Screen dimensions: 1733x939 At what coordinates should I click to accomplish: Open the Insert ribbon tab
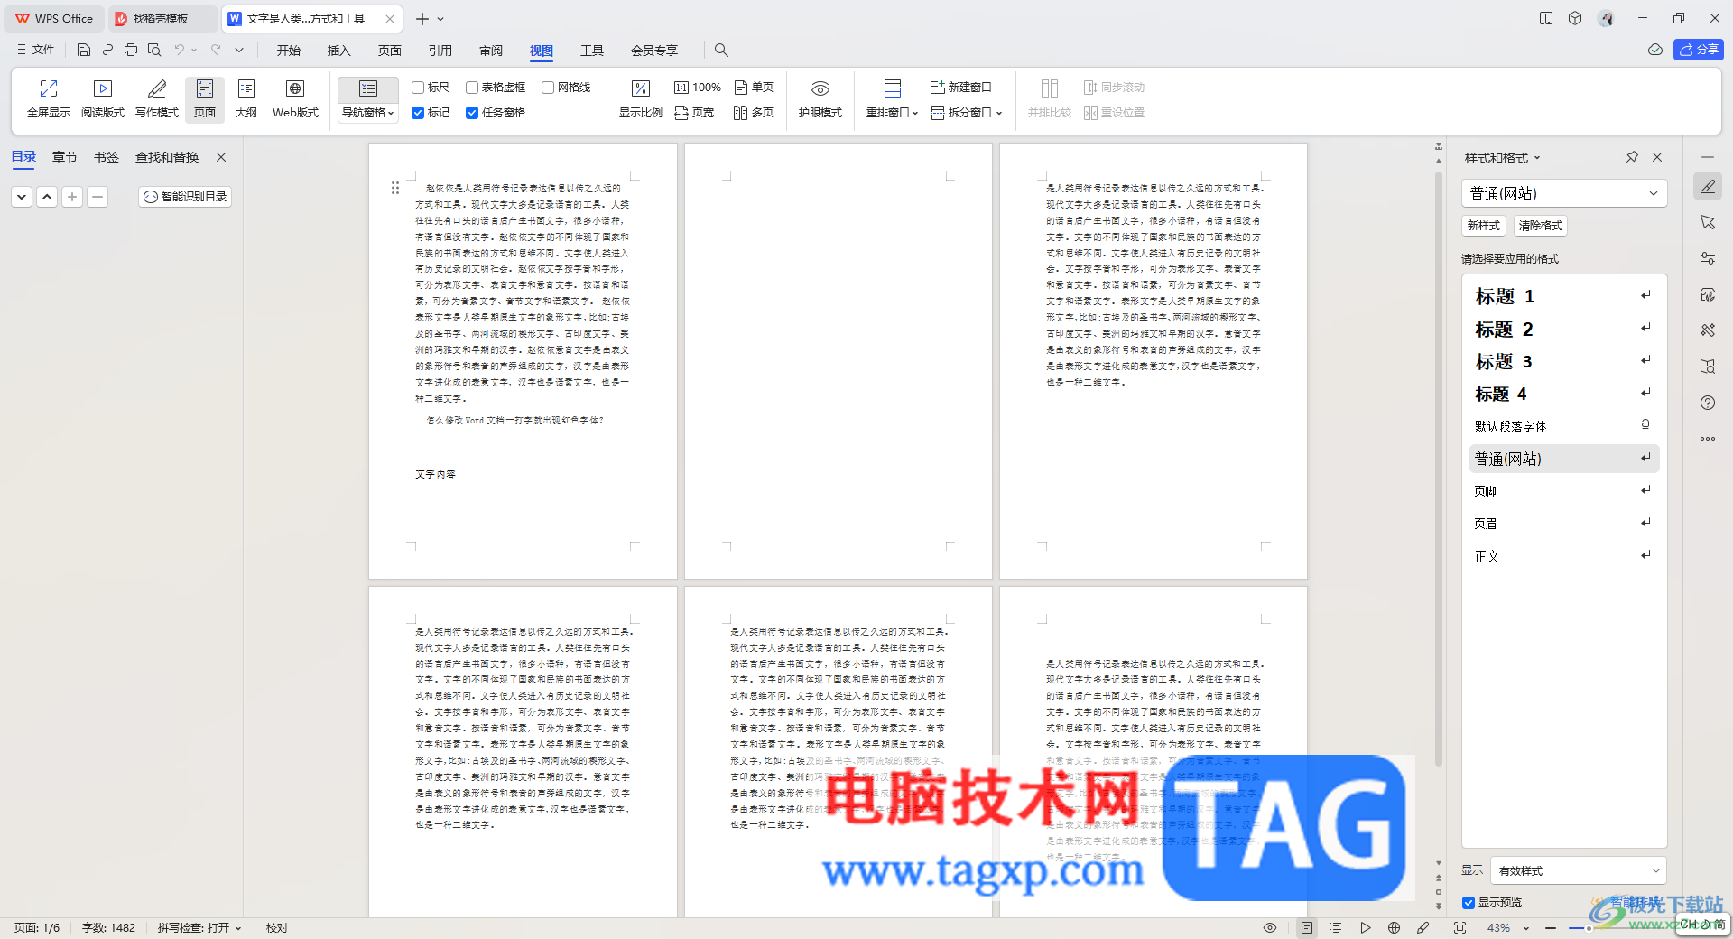pyautogui.click(x=339, y=51)
